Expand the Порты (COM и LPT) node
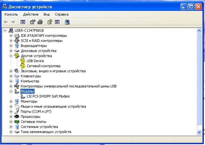The height and width of the screenshot is (145, 205). 11,112
